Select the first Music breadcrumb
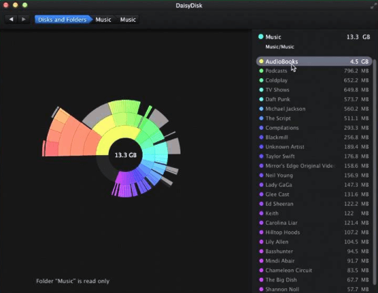Screen dimensions: 378x293 pos(103,20)
